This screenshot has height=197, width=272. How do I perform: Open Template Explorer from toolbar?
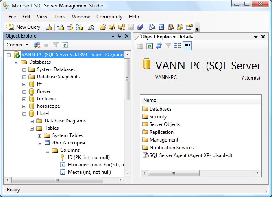pos(180,27)
